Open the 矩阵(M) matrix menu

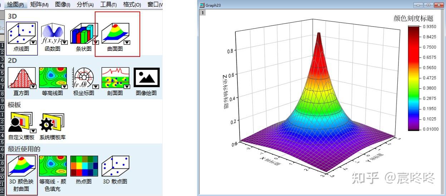pyautogui.click(x=39, y=4)
